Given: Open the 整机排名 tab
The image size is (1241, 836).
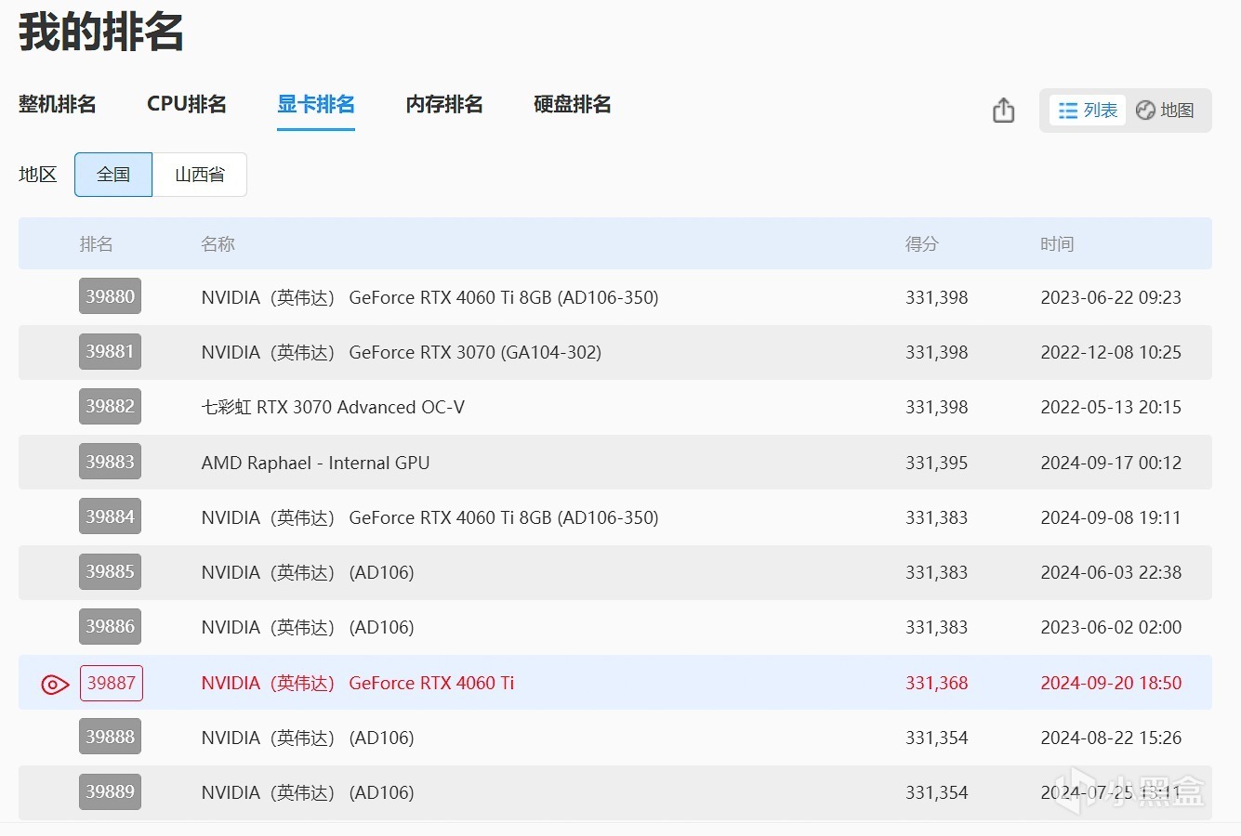Looking at the screenshot, I should tap(58, 104).
